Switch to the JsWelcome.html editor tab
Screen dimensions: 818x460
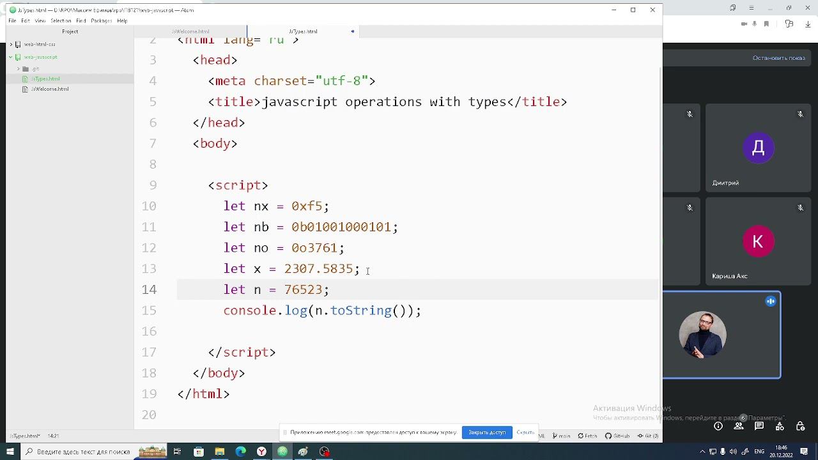[x=190, y=31]
